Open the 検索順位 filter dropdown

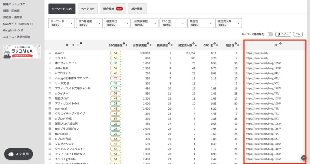point(117,23)
